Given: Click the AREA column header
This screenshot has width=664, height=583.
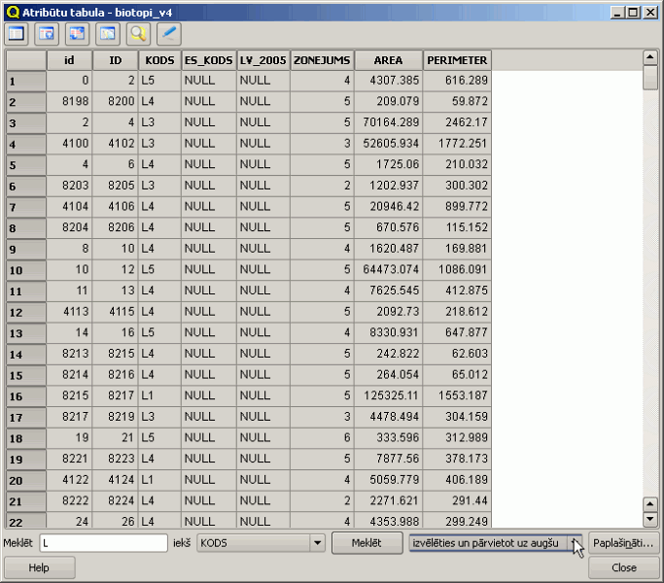Looking at the screenshot, I should (388, 60).
